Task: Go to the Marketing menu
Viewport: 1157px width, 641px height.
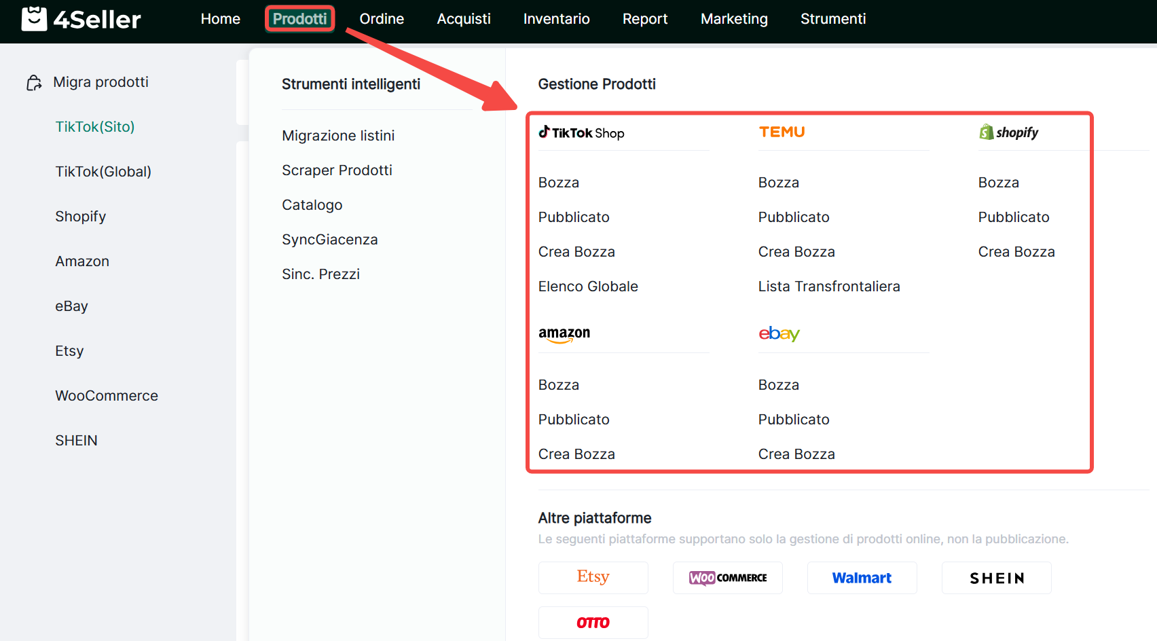Action: 734,19
